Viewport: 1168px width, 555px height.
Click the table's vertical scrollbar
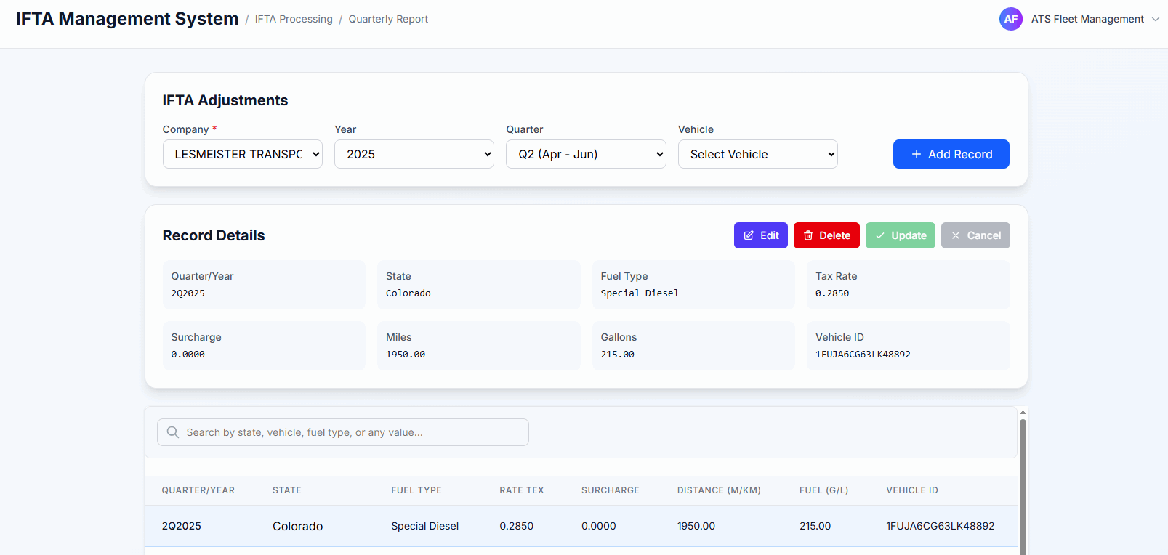click(1023, 487)
